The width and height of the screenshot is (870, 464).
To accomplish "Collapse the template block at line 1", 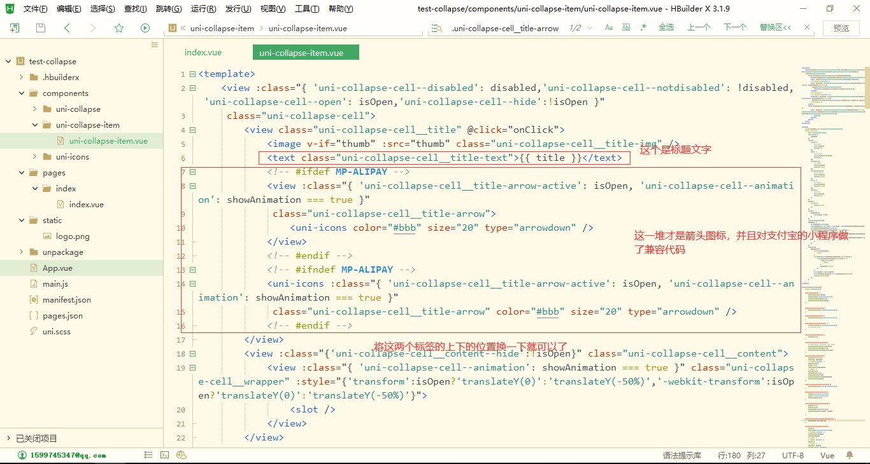I will [192, 74].
